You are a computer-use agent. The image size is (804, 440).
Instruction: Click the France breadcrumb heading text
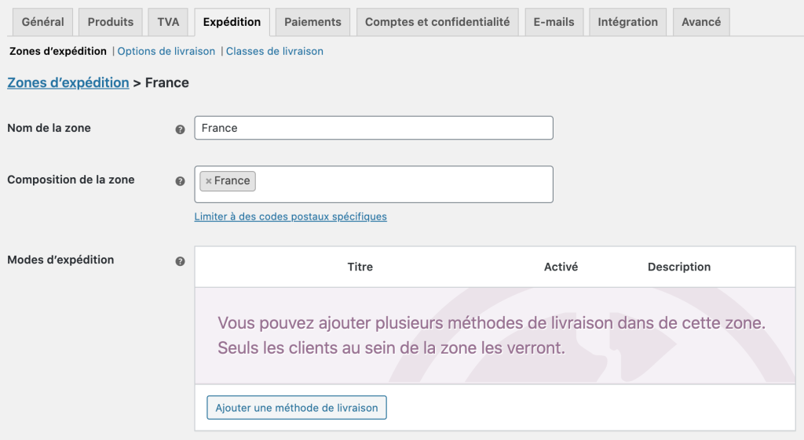pos(167,82)
